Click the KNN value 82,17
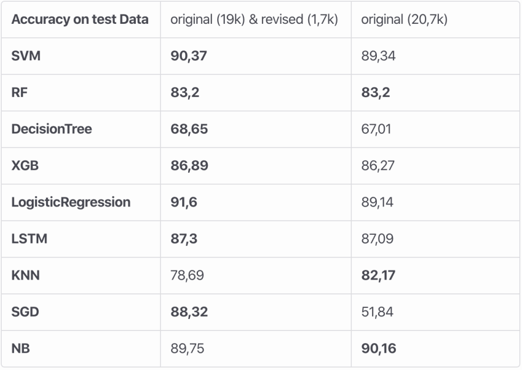 point(378,275)
